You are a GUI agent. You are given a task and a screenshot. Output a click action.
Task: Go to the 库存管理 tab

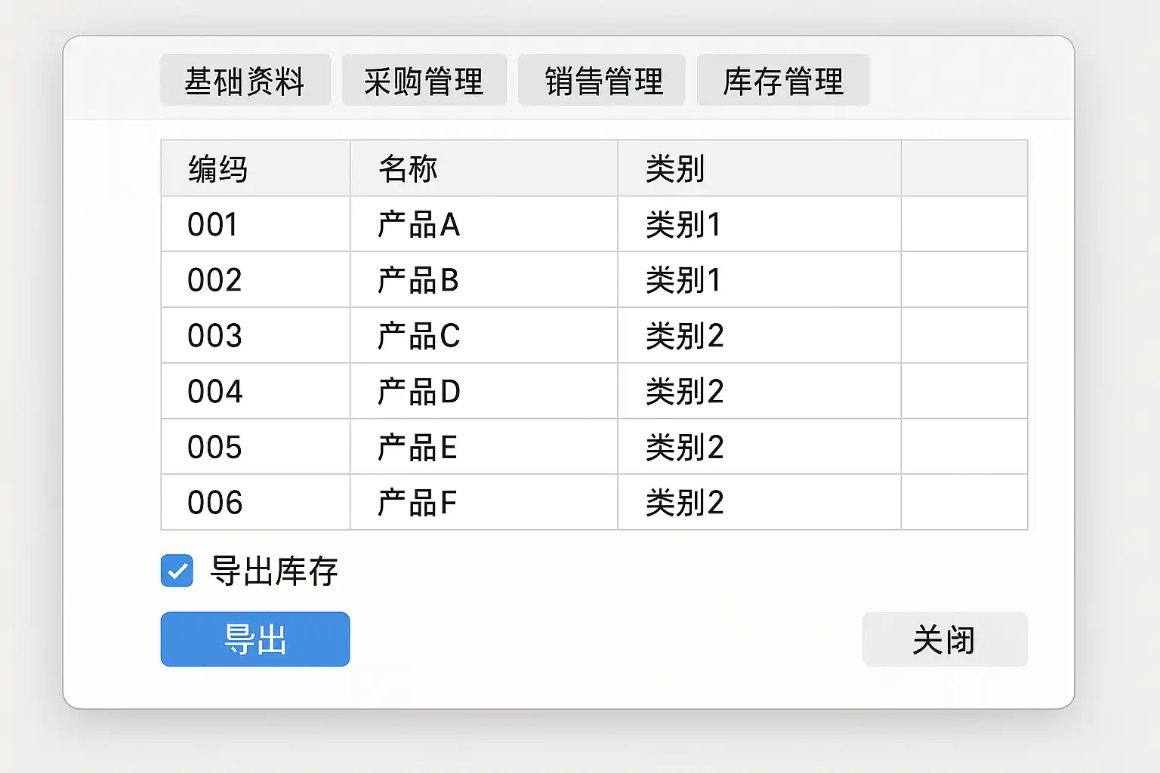[x=783, y=81]
